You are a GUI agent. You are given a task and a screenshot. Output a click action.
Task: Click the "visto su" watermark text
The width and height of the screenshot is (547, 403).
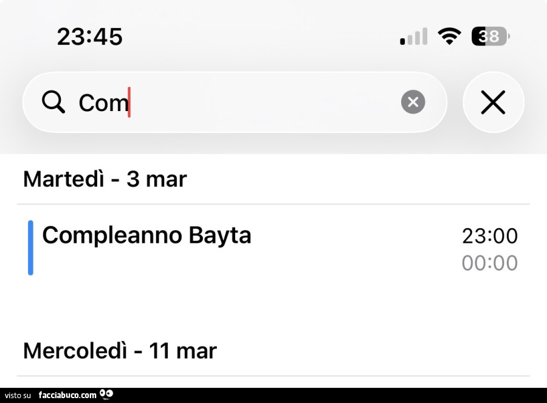(18, 395)
